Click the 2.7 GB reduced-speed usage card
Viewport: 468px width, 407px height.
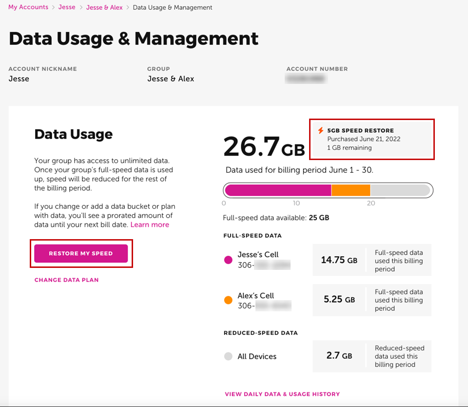(372, 356)
